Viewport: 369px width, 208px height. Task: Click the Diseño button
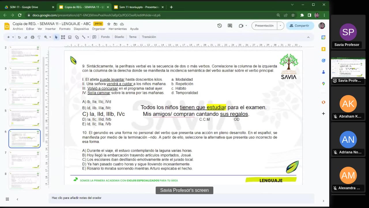point(119,37)
